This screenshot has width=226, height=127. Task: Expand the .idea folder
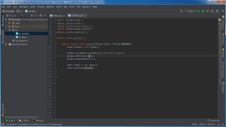(10, 23)
